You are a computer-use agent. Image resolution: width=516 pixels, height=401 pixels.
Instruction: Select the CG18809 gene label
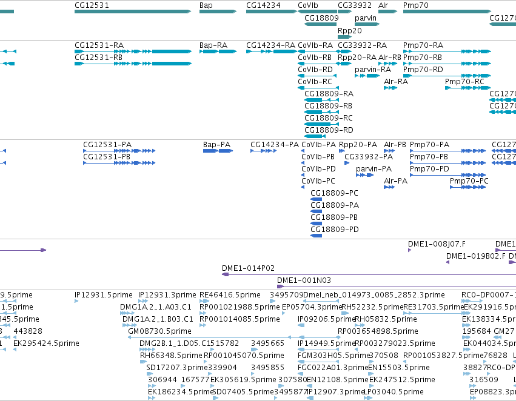point(321,18)
